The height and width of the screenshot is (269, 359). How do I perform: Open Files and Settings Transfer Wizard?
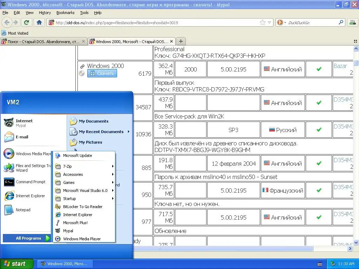(x=27, y=168)
